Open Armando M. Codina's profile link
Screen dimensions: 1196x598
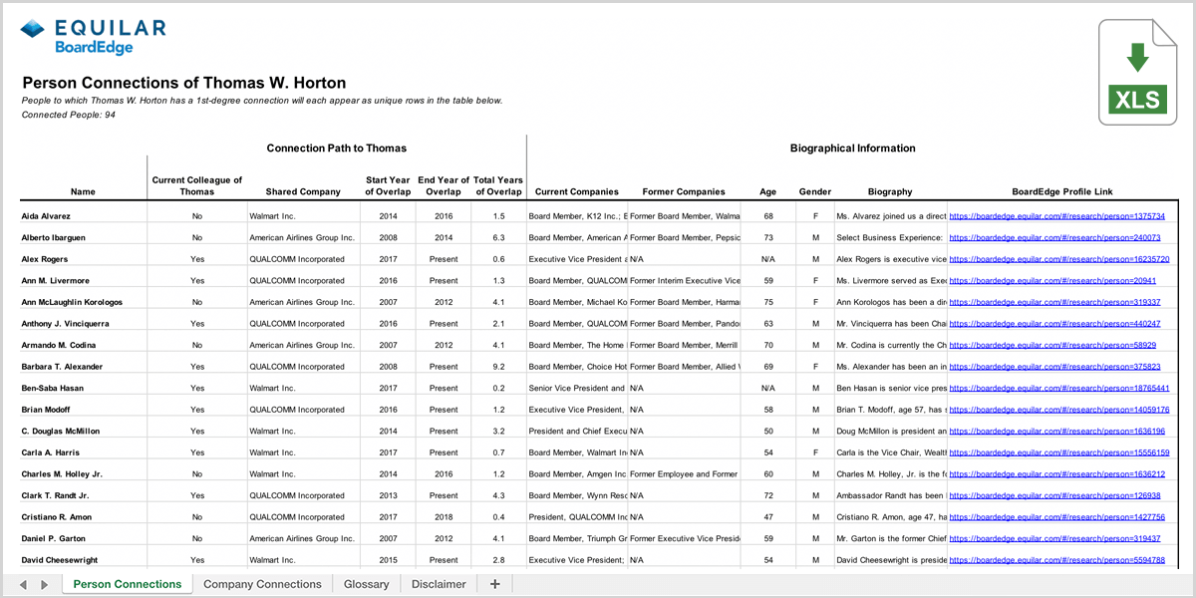[x=1053, y=345]
